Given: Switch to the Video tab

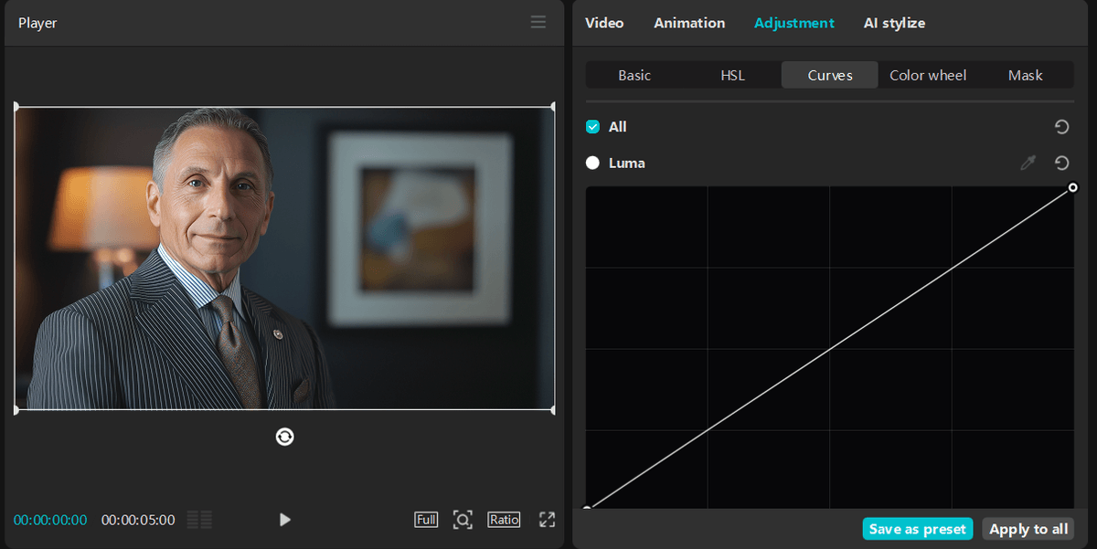Looking at the screenshot, I should [604, 23].
